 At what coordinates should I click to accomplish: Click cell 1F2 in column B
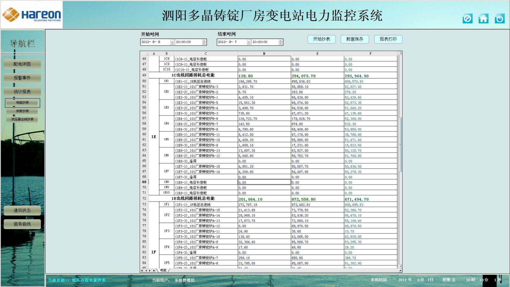coord(166,215)
